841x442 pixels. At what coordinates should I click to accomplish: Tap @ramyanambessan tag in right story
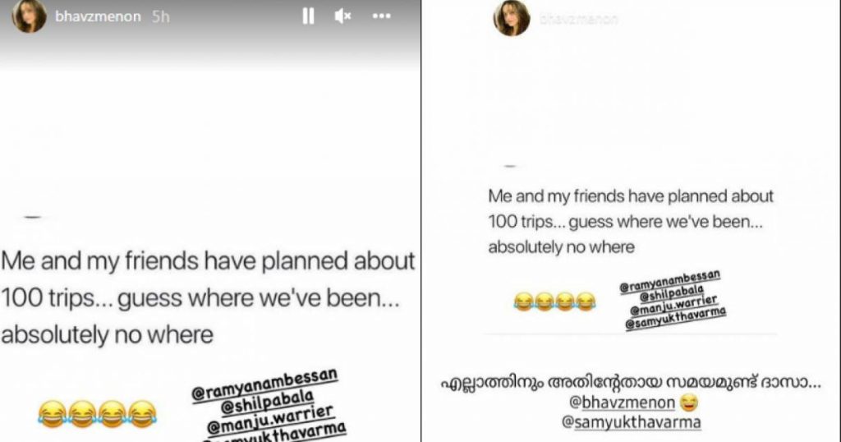coord(669,282)
